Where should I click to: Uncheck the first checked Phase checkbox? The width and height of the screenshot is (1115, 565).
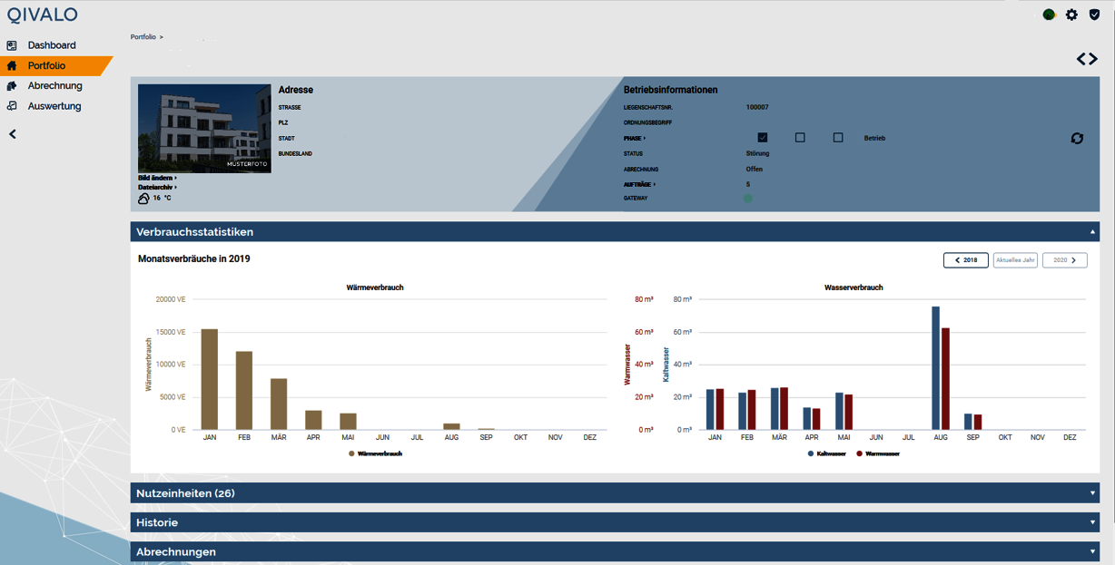763,138
